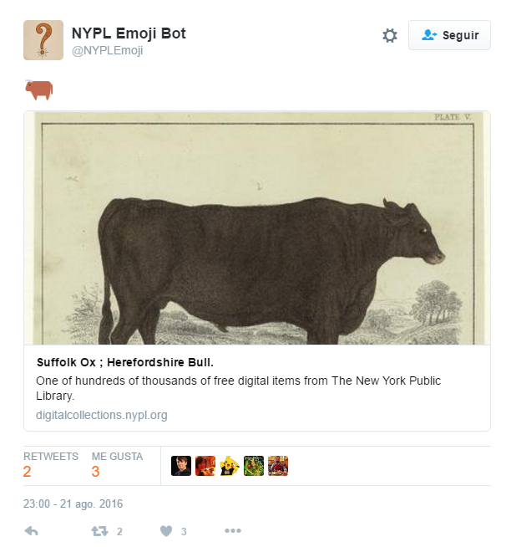Like the tweet with heart icon
Viewport: 506px width, 547px height.
point(166,531)
